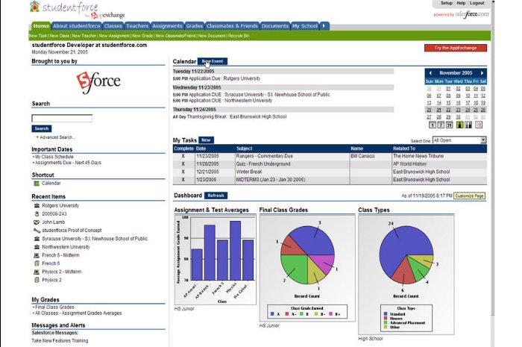Click the studentforce Proof of Concept icon

click(x=37, y=231)
